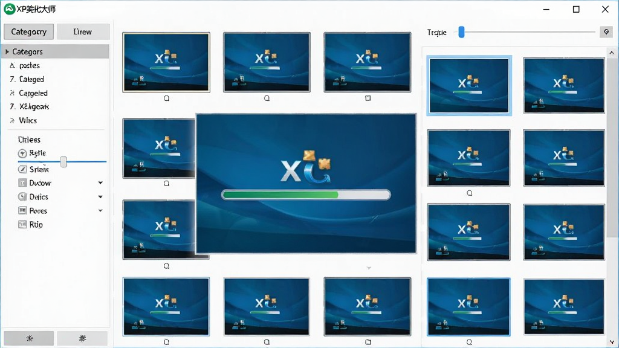Click the Teqde label text
Image resolution: width=619 pixels, height=348 pixels.
click(x=436, y=33)
